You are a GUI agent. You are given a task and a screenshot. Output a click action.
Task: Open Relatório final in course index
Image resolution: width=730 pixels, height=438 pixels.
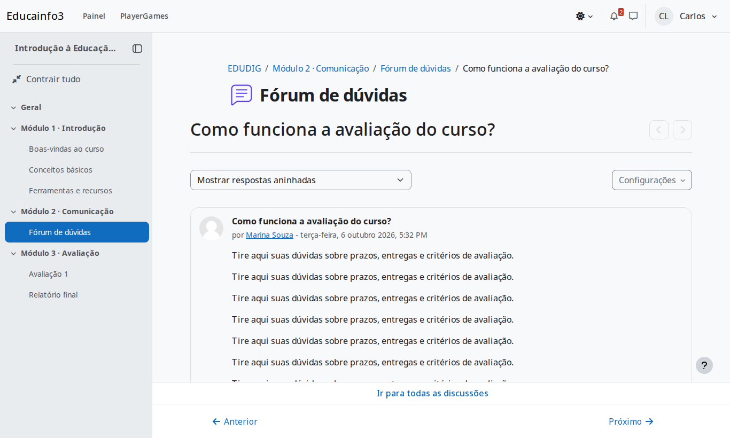pos(53,295)
